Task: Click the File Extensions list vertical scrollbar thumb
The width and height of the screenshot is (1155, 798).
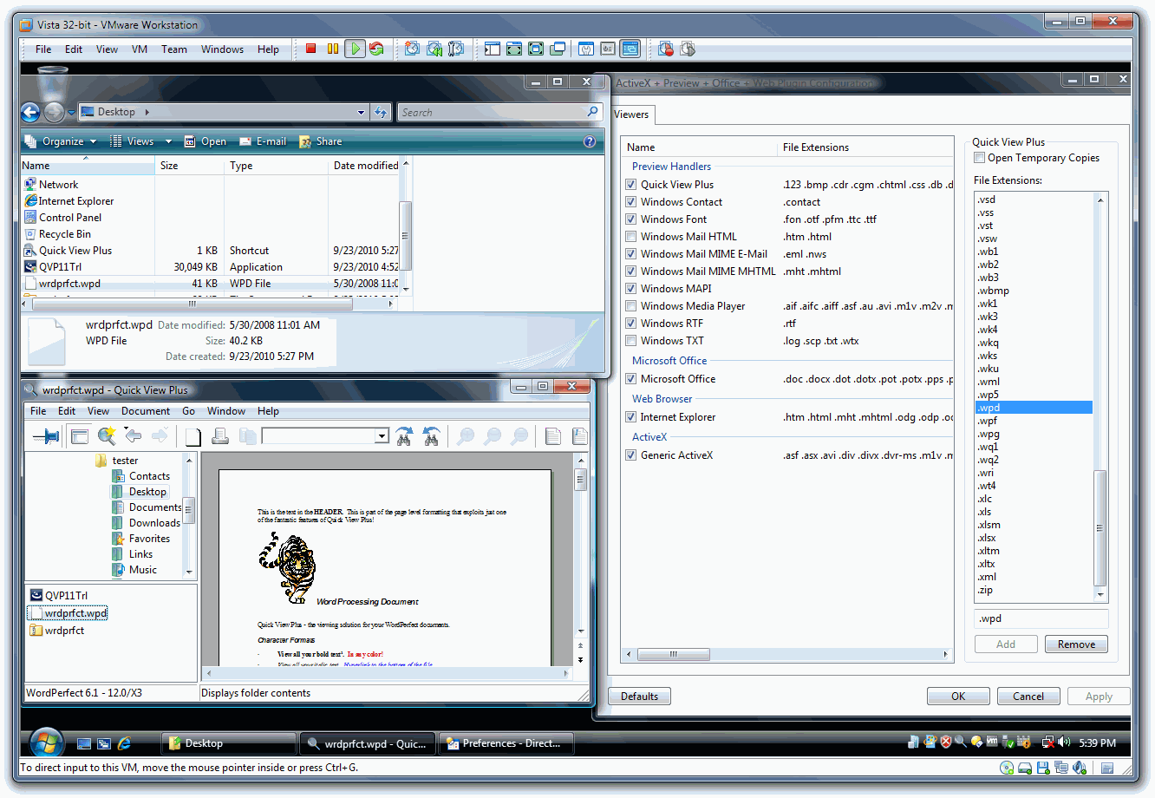Action: (x=1100, y=528)
